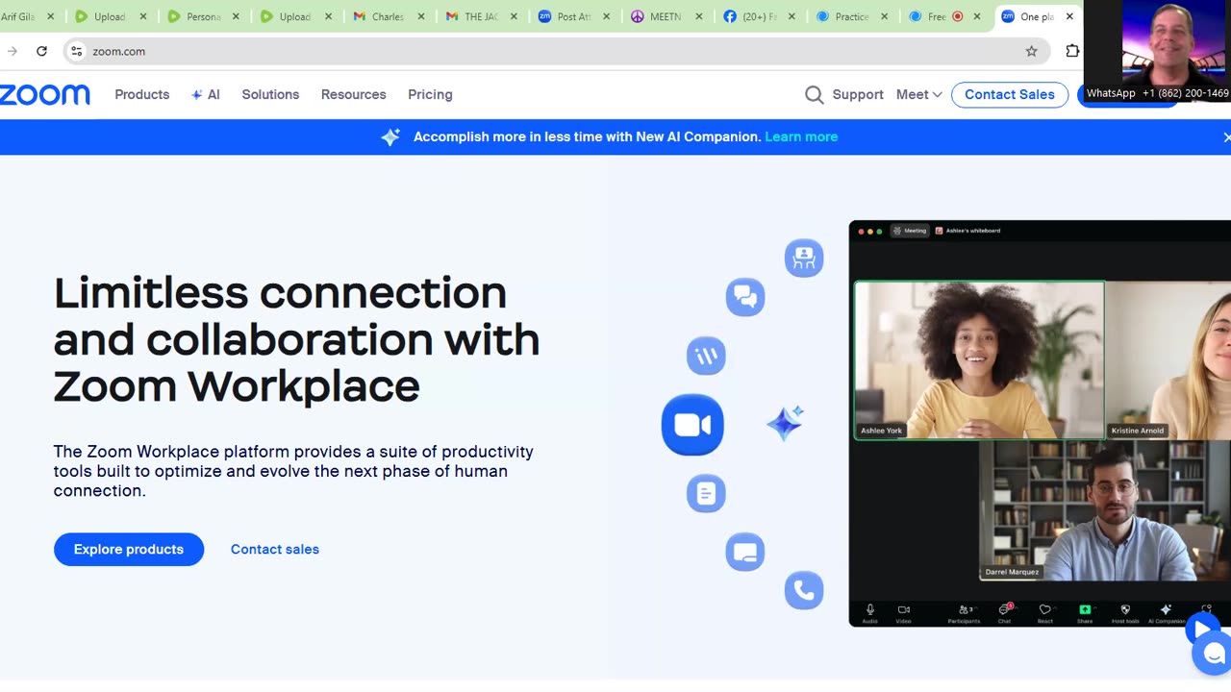The height and width of the screenshot is (692, 1231).
Task: Click the blue AI sparkle star icon
Action: (785, 423)
